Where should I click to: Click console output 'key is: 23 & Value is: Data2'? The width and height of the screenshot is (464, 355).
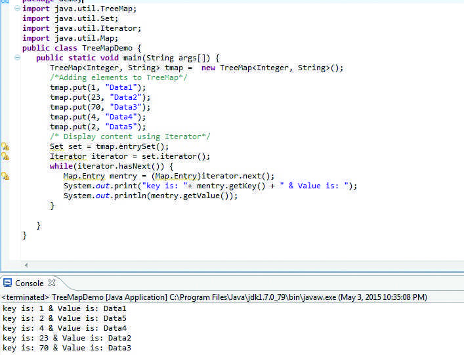67,338
